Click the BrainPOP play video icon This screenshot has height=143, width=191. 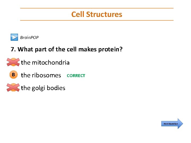14,37
